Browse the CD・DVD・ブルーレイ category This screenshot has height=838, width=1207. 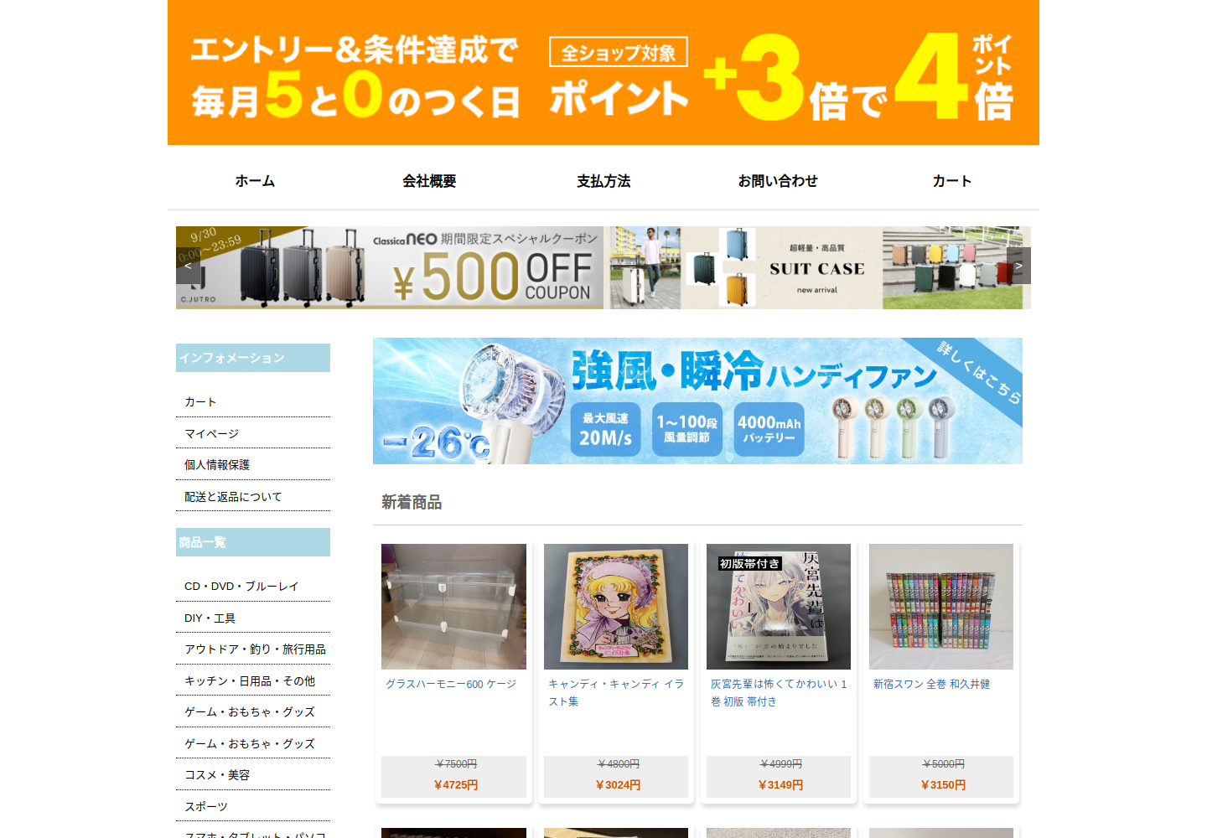point(241,587)
